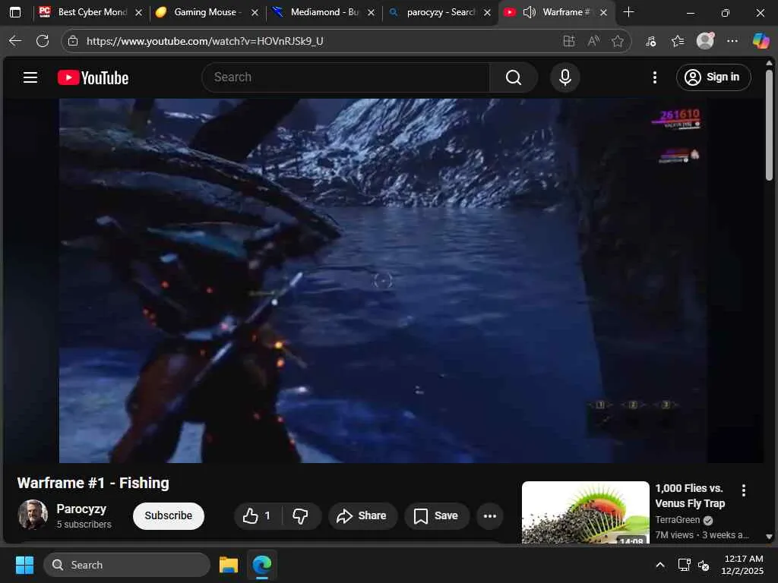Viewport: 778px width, 583px height.
Task: Open YouTube settings three-dot menu
Action: (655, 77)
